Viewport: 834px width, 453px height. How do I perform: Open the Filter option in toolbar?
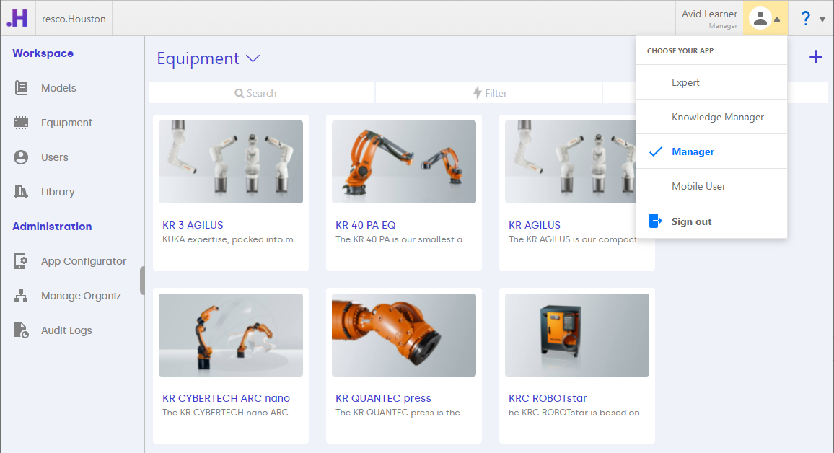point(489,93)
